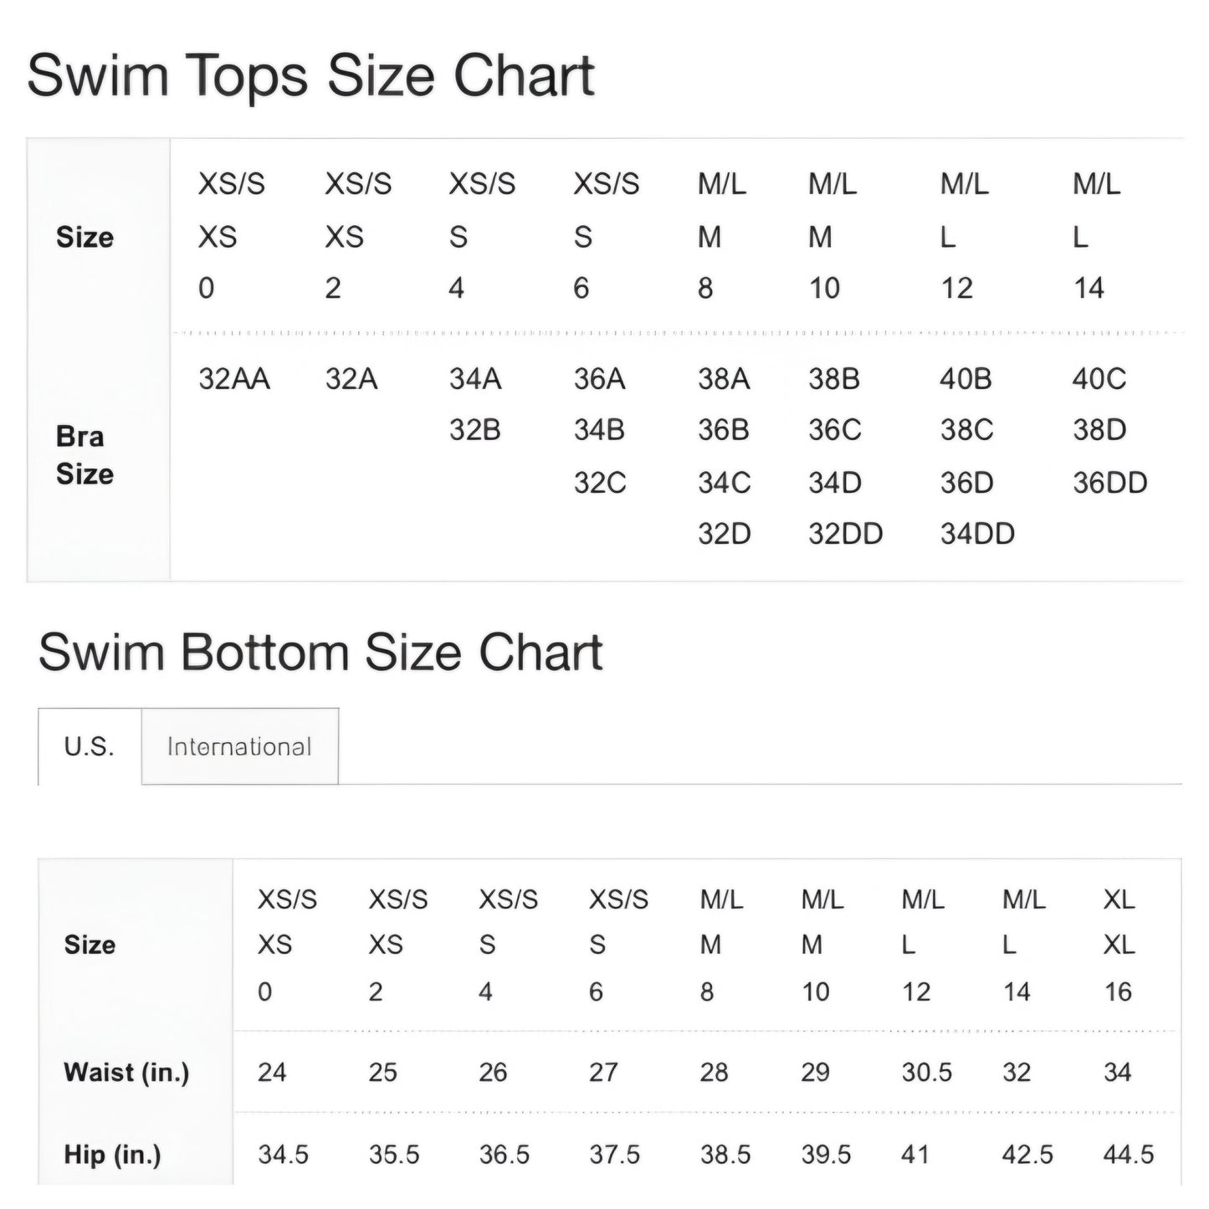The image size is (1209, 1209).
Task: Select the 34DD bra size entry
Action: click(x=977, y=534)
